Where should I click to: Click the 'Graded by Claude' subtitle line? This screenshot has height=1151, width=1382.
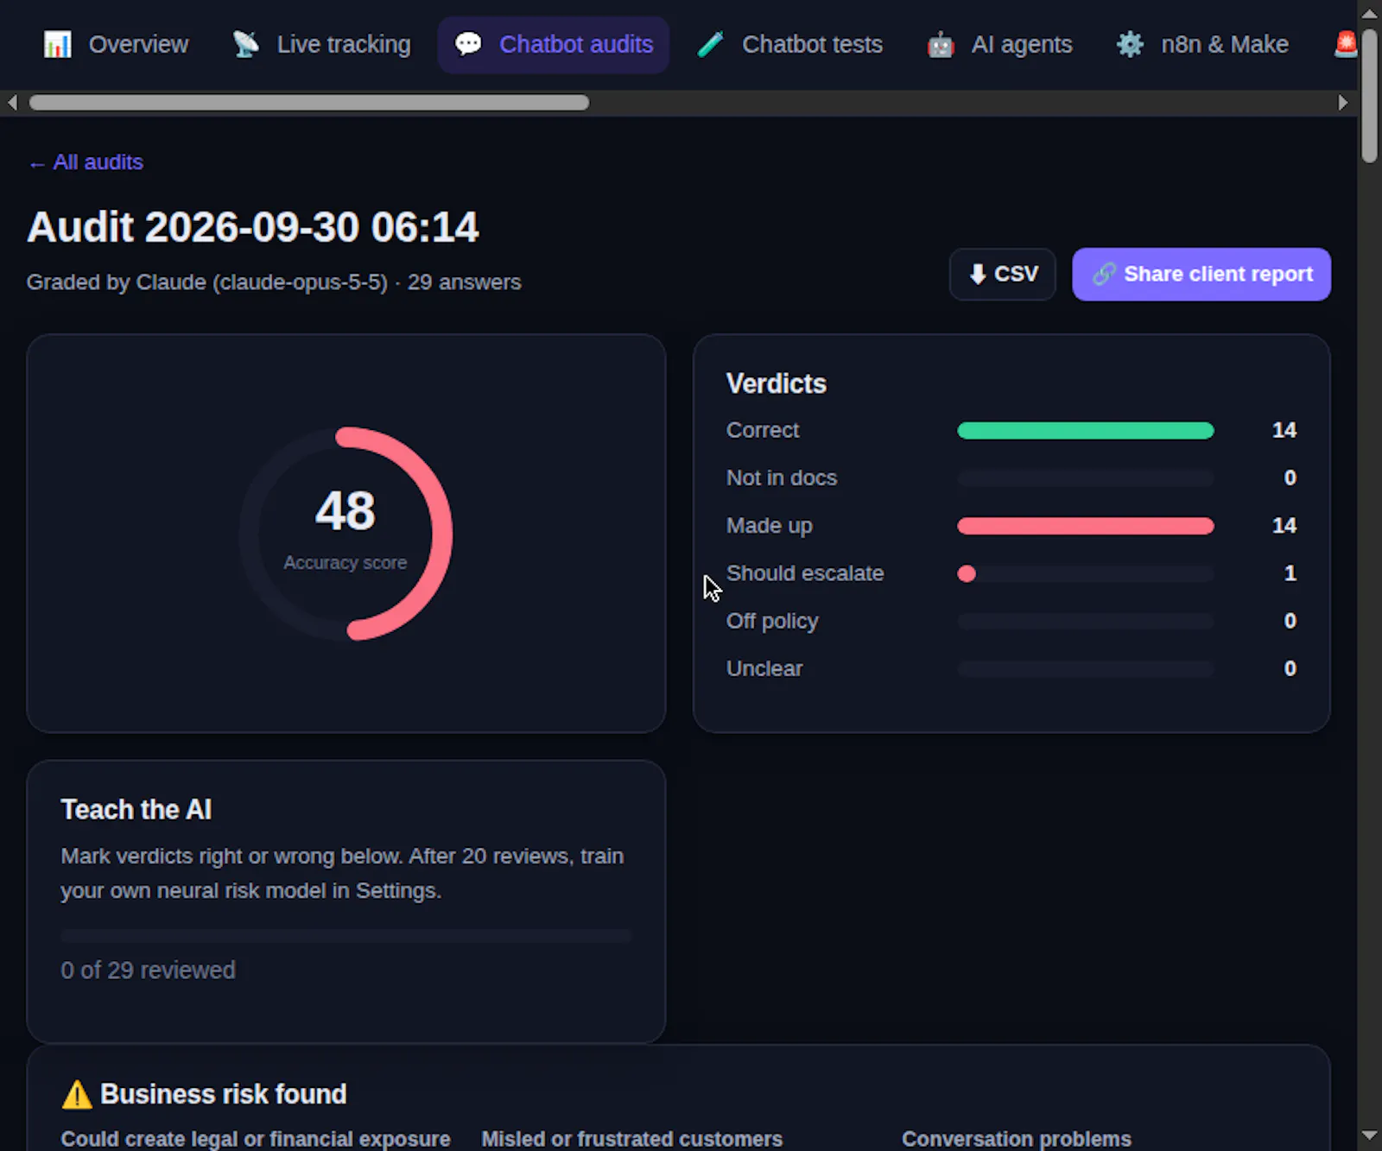coord(274,282)
